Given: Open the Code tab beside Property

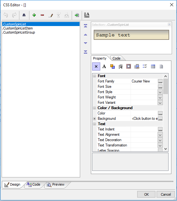Looking at the screenshot, I should click(x=117, y=58).
